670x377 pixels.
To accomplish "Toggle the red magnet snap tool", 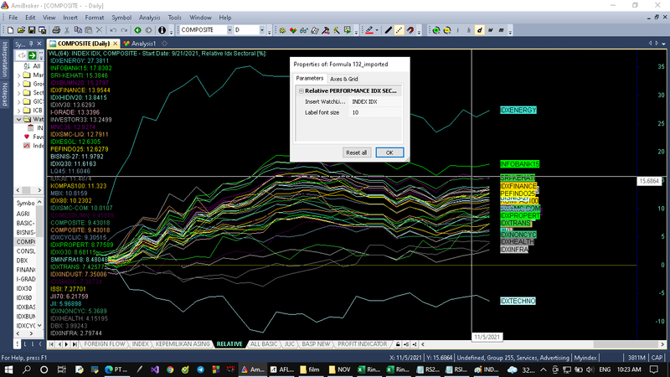I will (x=410, y=30).
